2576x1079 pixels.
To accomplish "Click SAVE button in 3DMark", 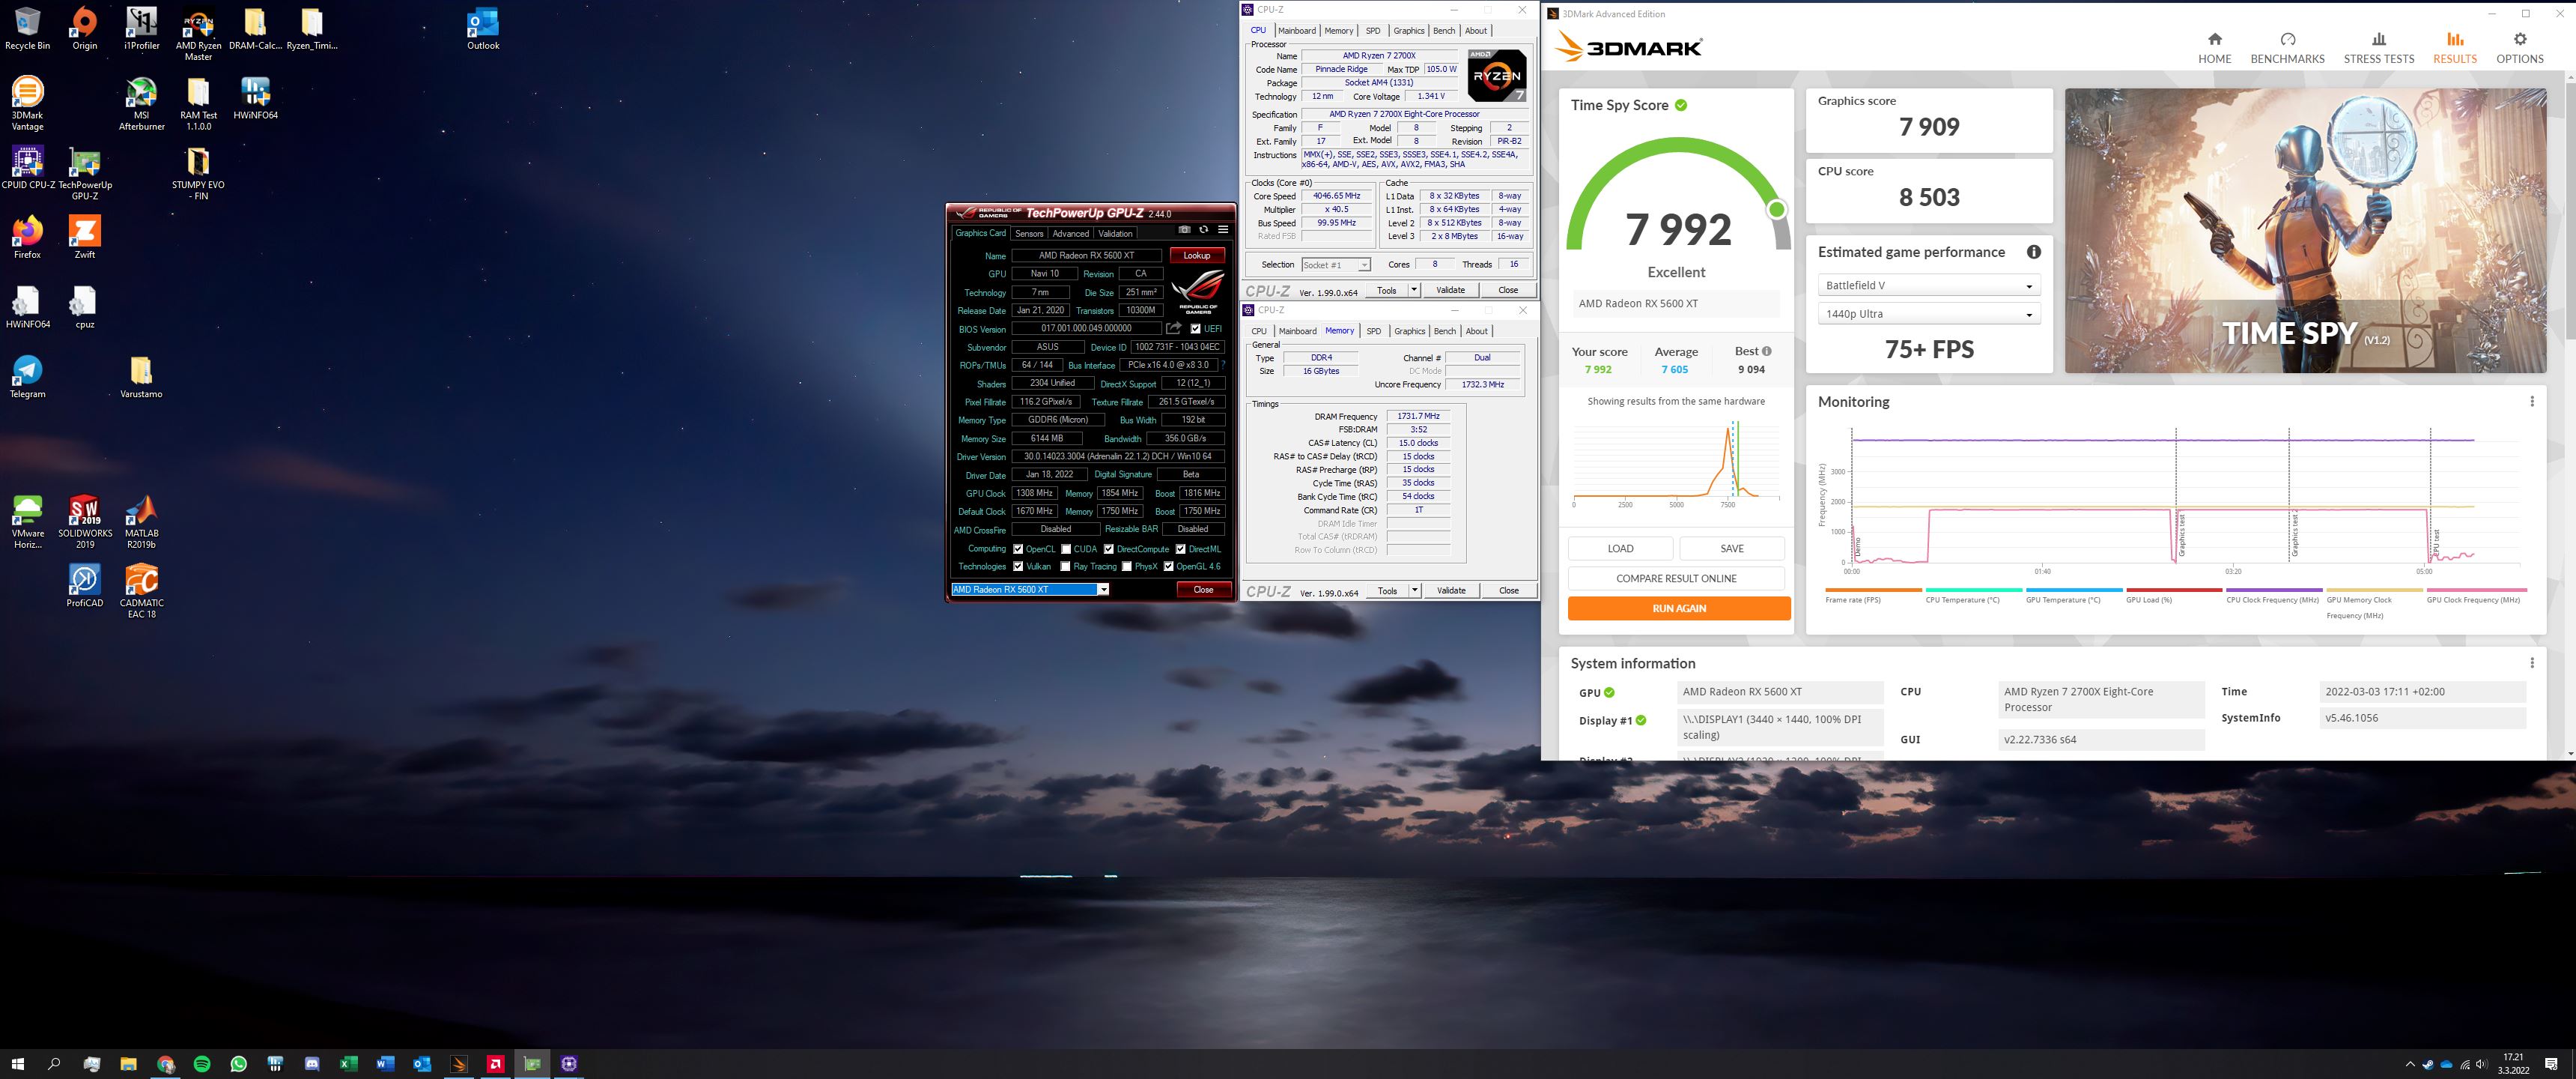I will [1732, 548].
